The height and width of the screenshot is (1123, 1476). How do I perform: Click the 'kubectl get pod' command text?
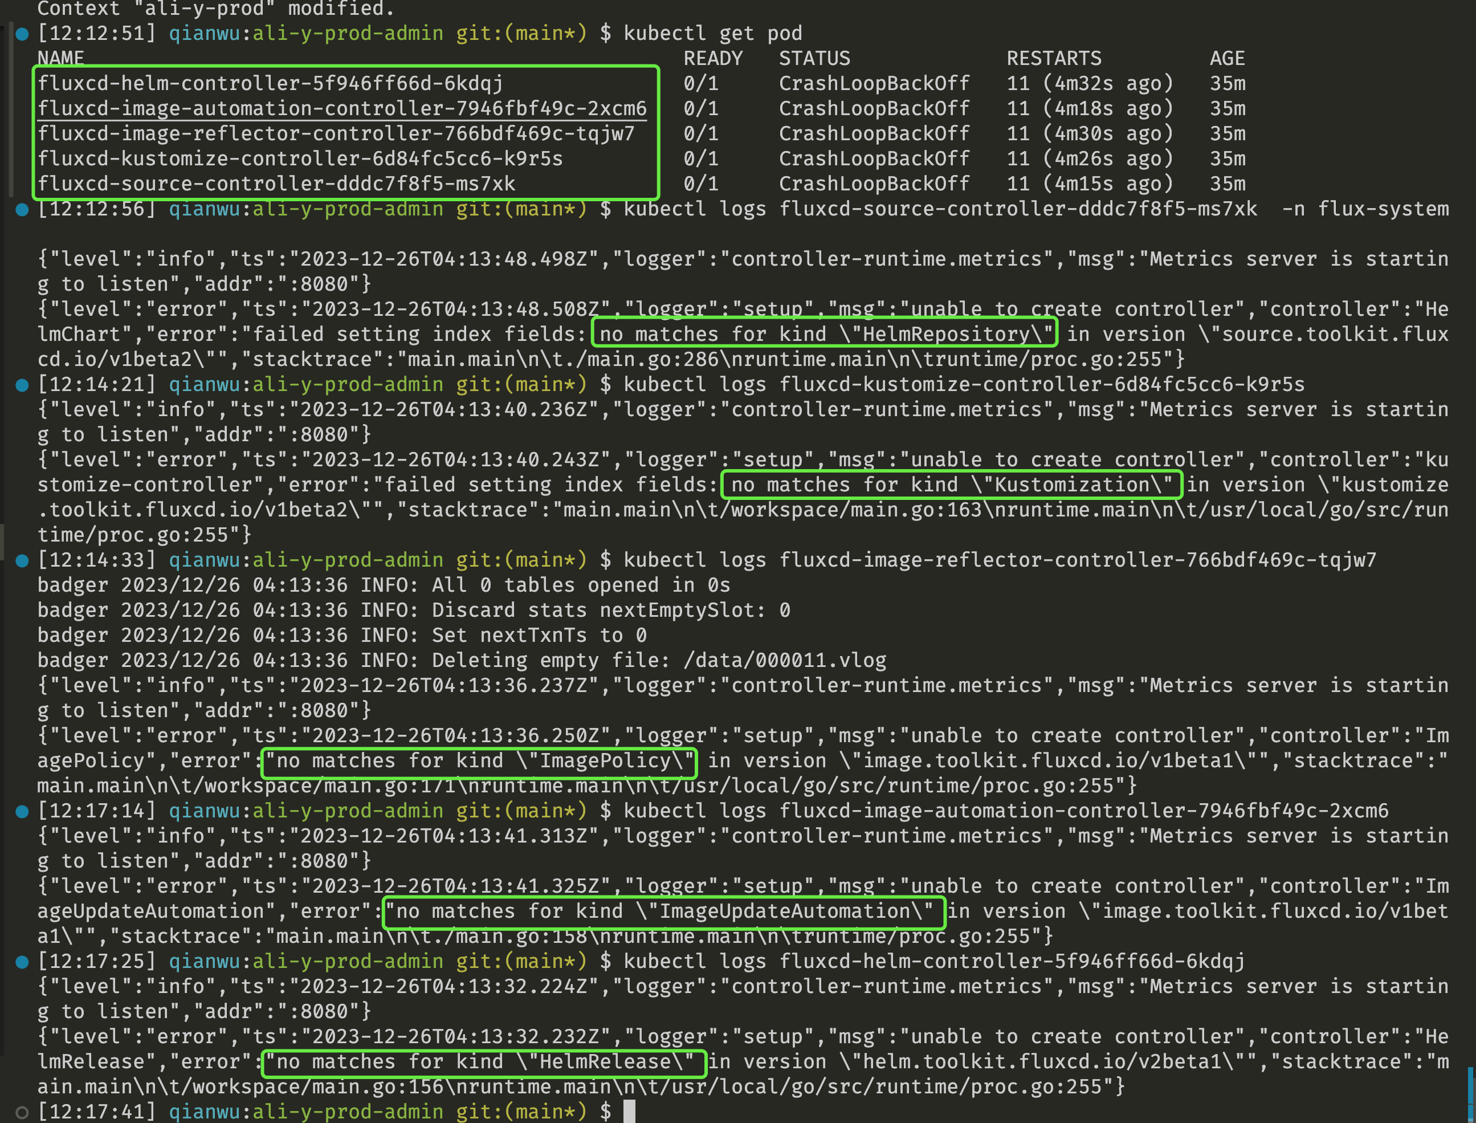click(712, 34)
